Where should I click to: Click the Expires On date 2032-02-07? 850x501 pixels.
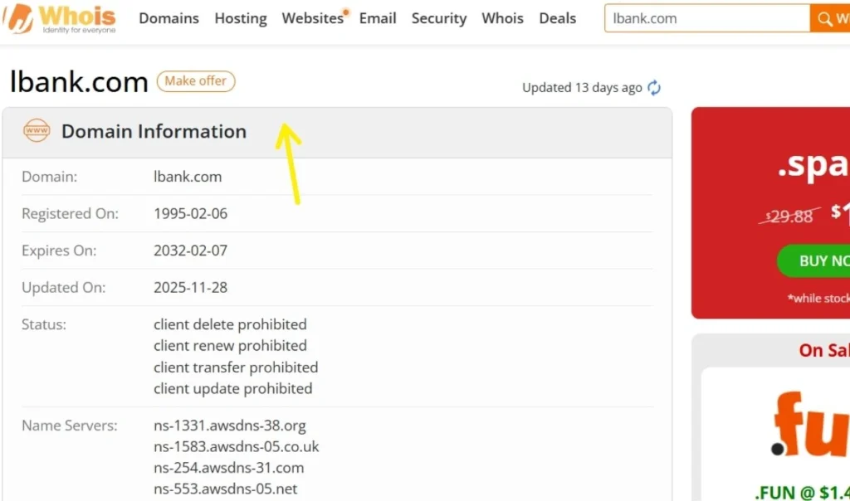pos(190,250)
